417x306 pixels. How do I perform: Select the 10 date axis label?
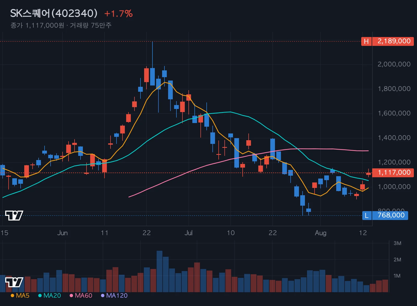231,233
